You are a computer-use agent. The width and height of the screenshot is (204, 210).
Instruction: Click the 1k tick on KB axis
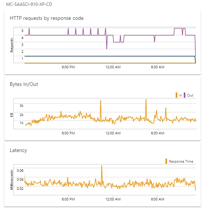click(x=22, y=123)
